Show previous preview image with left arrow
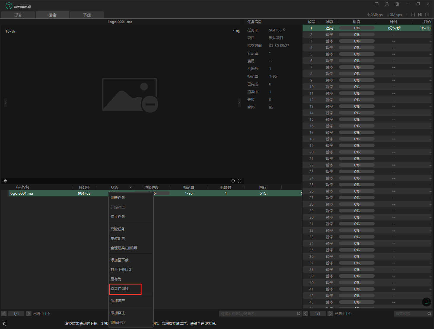Viewport: 434px width, 329px height. 5,103
